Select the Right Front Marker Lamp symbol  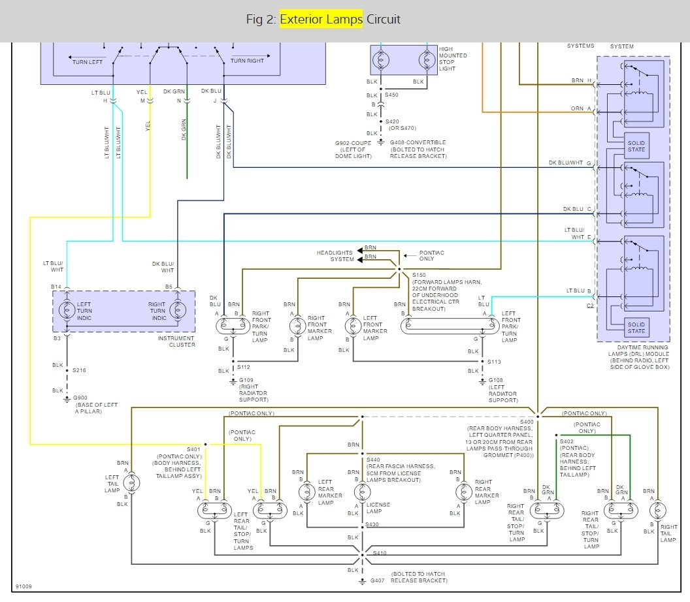tap(299, 323)
